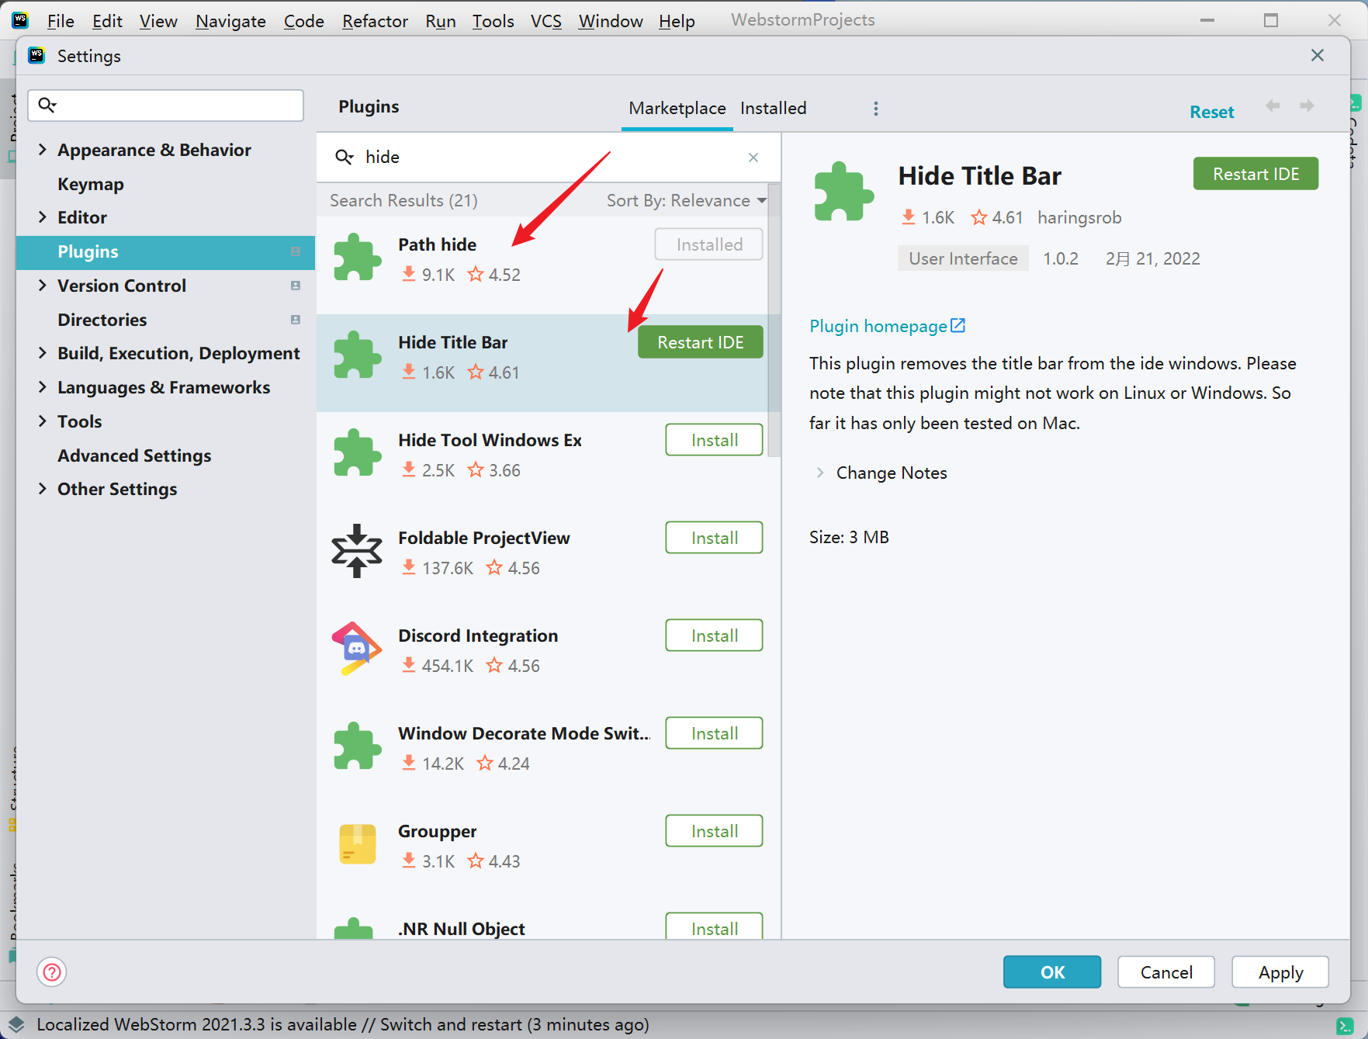
Task: Click the project-level marker beside Plugins
Action: click(x=296, y=251)
